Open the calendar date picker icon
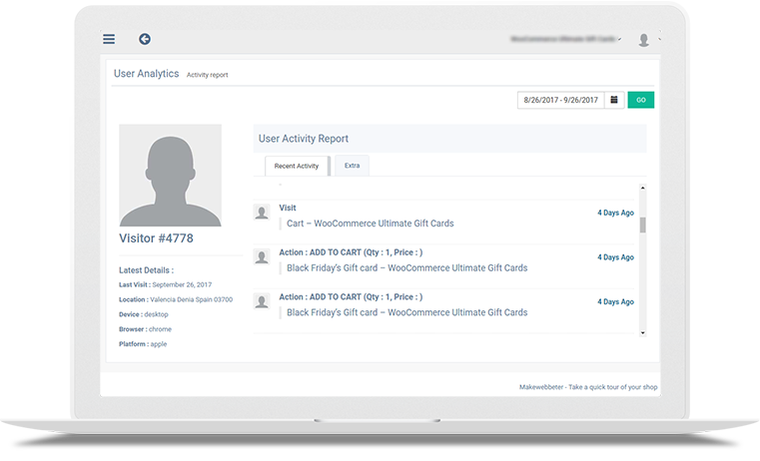Screen dimensions: 760x461 (614, 100)
